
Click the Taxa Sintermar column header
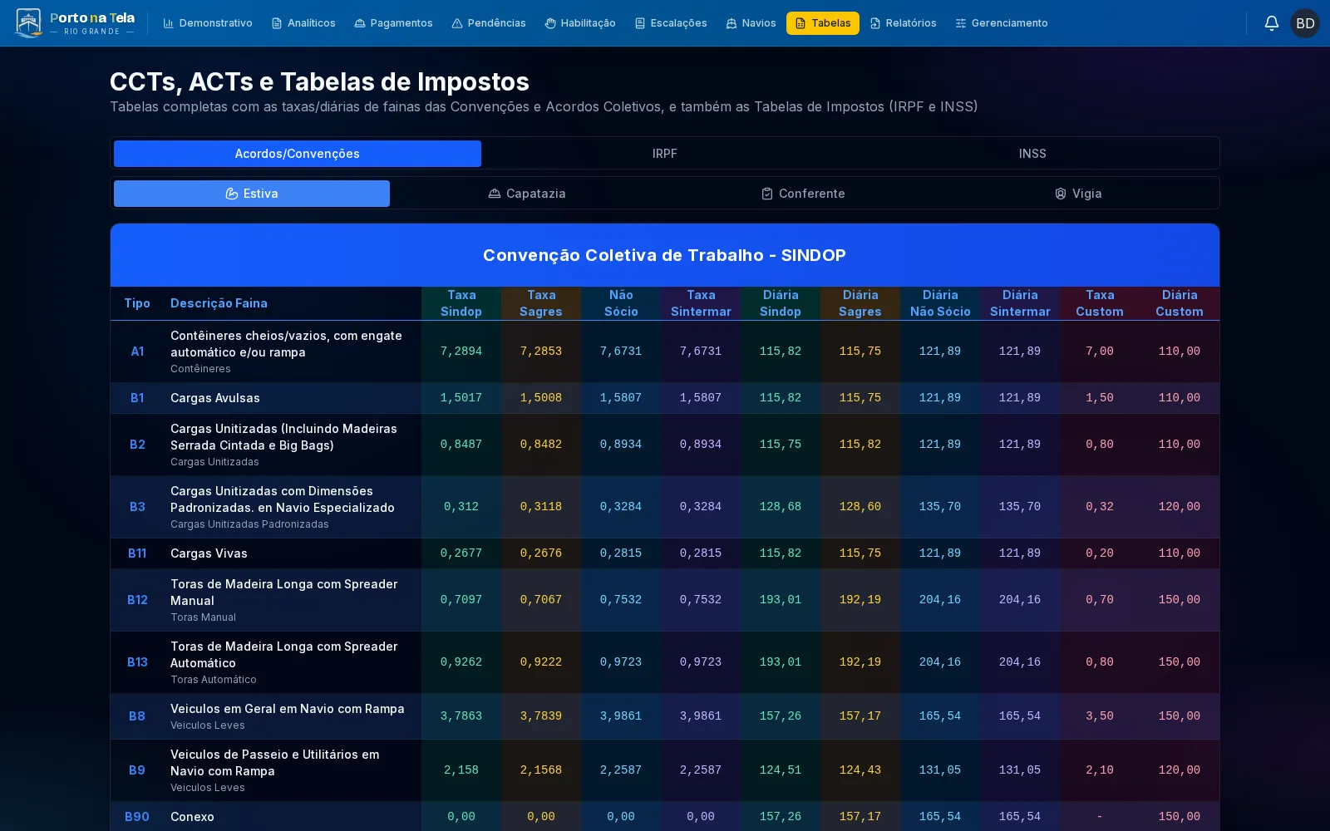coord(701,303)
